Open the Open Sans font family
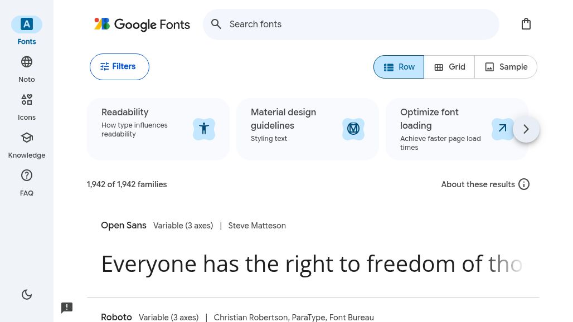Image resolution: width=573 pixels, height=322 pixels. 124,226
